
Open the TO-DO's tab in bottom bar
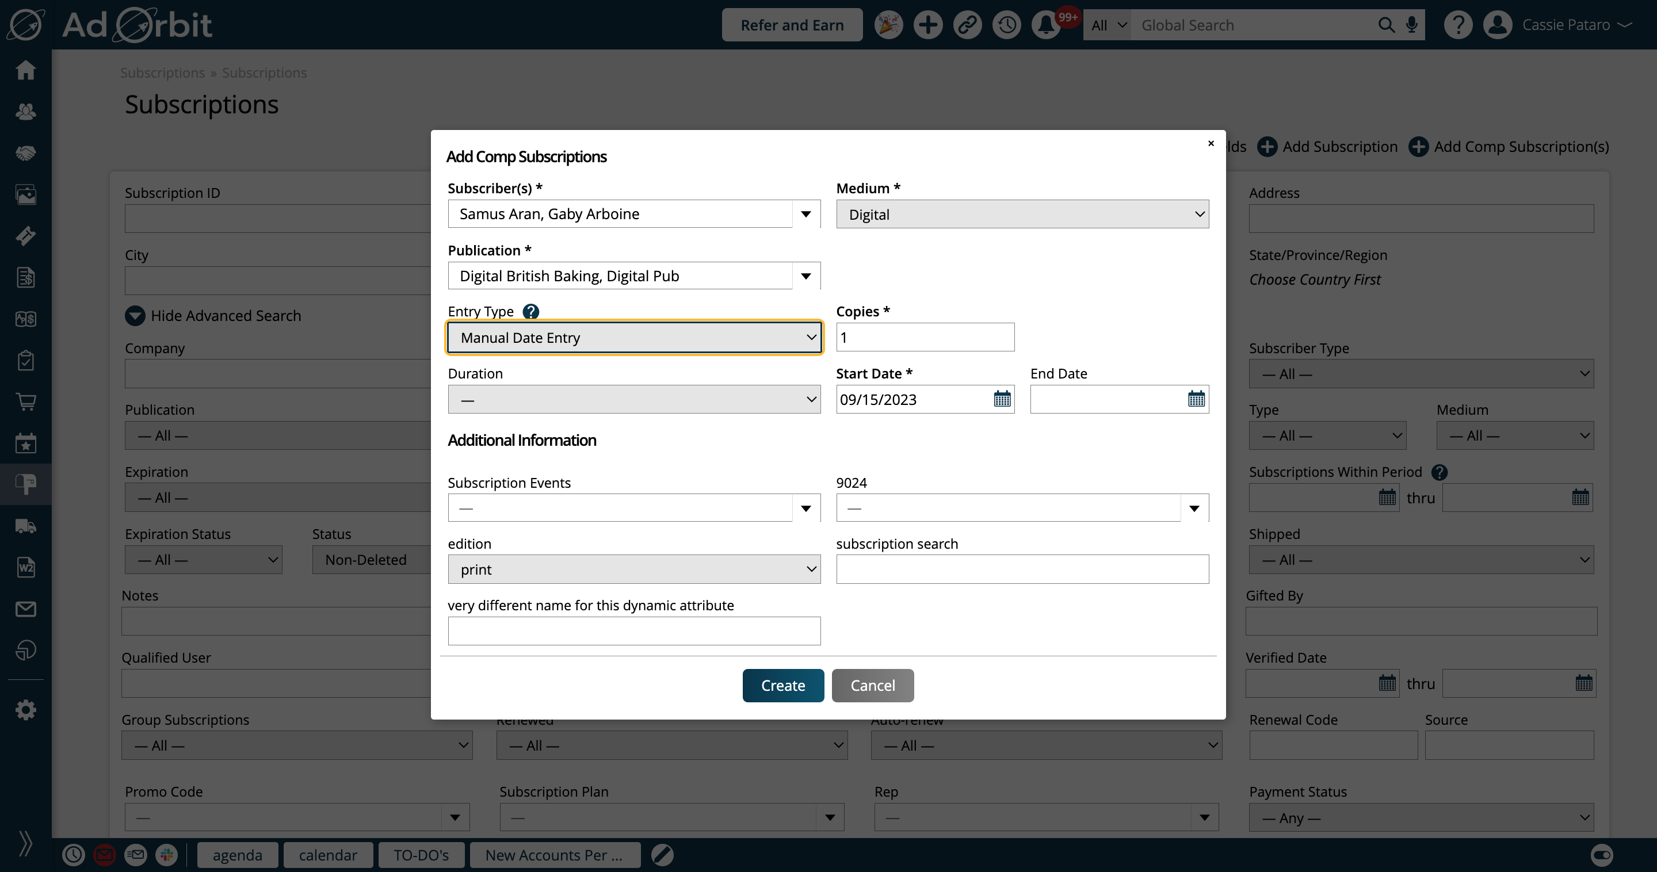[x=421, y=855]
